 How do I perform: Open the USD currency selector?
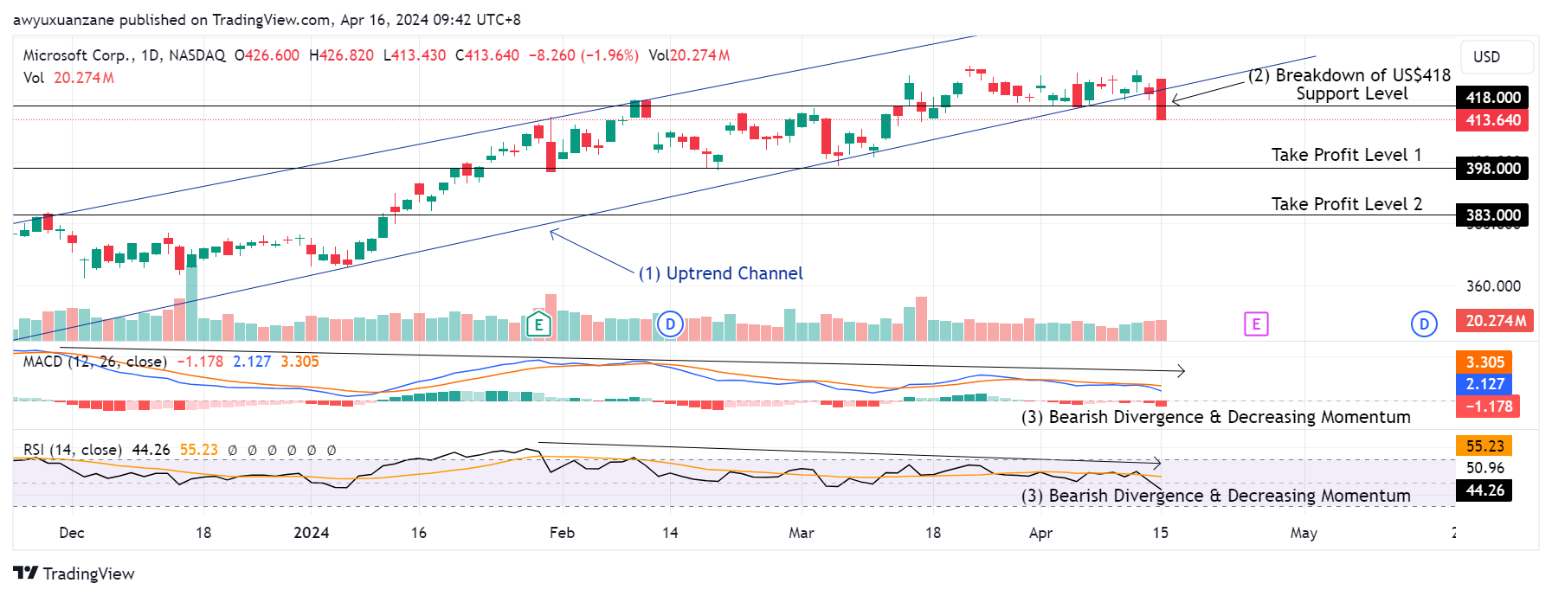(x=1497, y=57)
